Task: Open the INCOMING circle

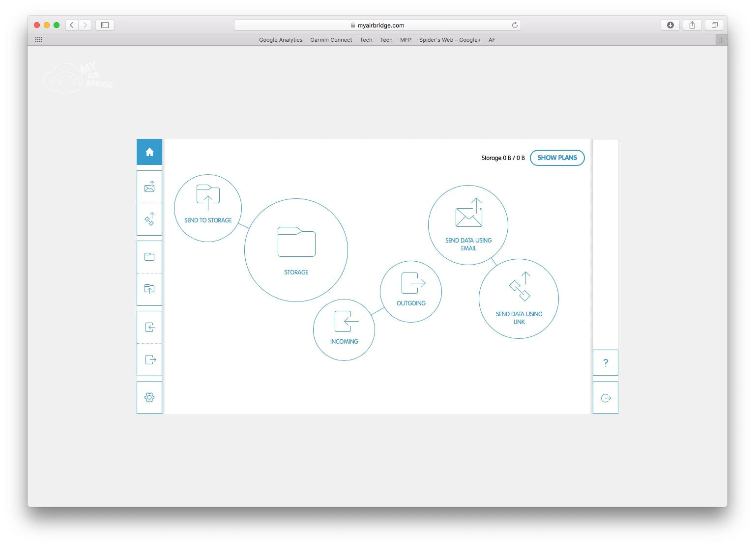Action: [344, 330]
